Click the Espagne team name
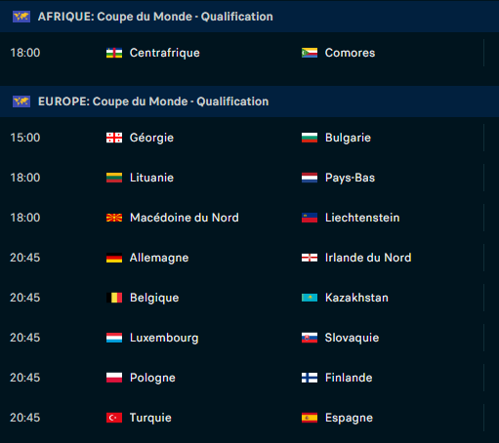The width and height of the screenshot is (499, 443). point(349,418)
